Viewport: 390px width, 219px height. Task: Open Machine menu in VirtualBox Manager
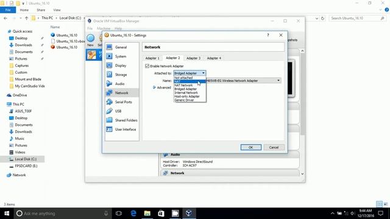[x=104, y=29]
